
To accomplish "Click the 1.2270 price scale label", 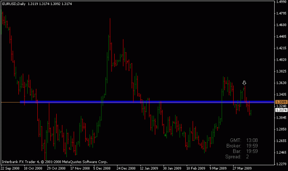I will 281,164.
